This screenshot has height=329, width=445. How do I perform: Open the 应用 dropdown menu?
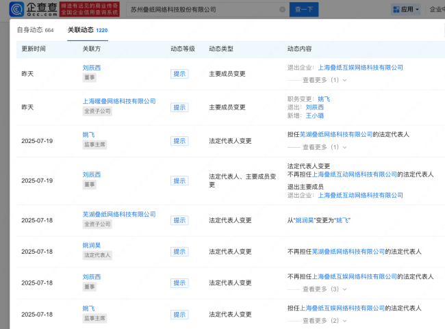406,10
